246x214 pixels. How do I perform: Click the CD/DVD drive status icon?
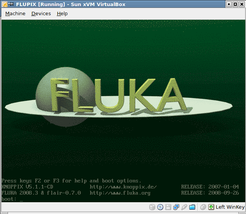(x=160, y=207)
